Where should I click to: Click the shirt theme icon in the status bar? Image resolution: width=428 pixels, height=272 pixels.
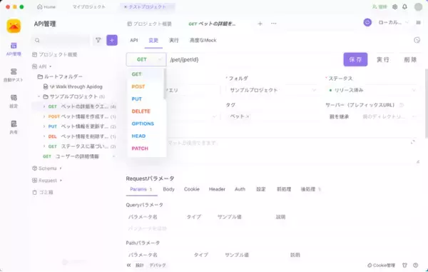[404, 265]
